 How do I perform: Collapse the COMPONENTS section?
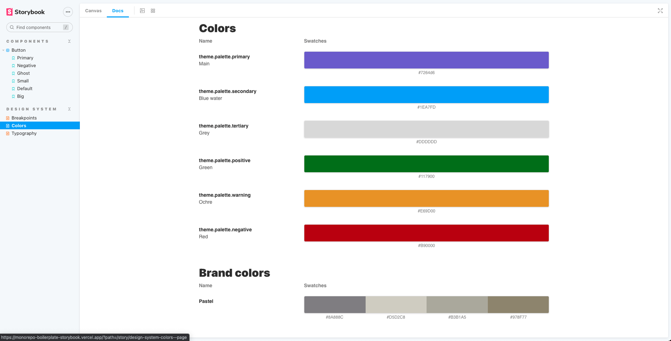click(69, 41)
